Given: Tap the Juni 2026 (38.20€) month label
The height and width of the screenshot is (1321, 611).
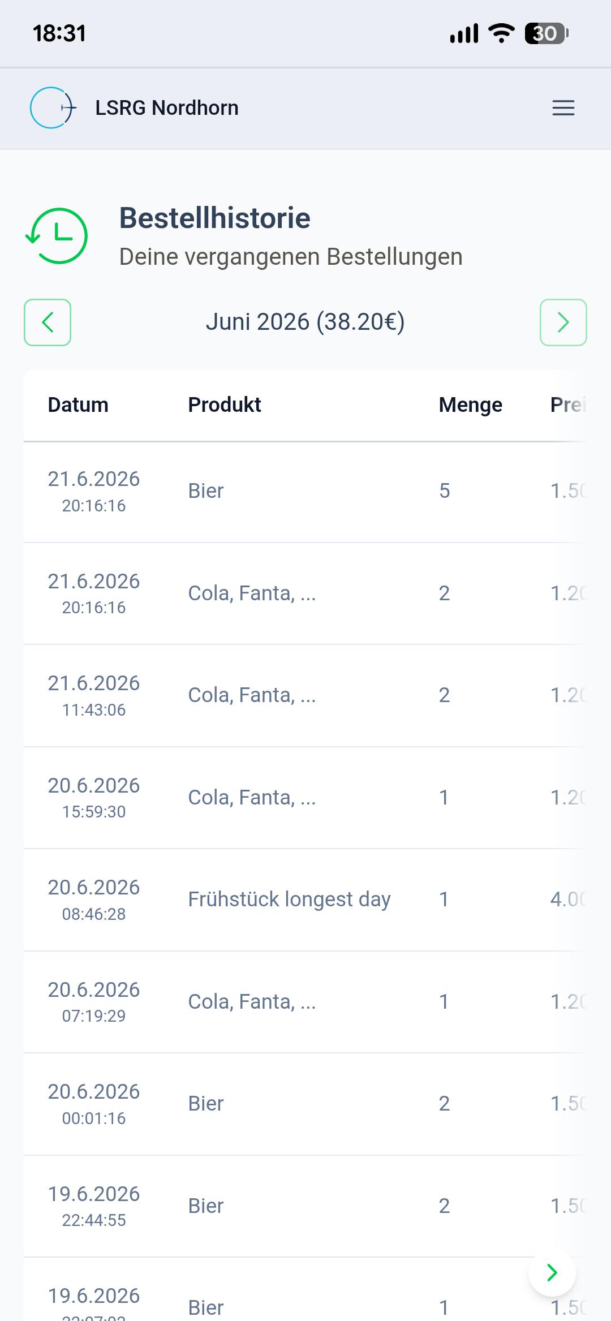Looking at the screenshot, I should (x=305, y=322).
